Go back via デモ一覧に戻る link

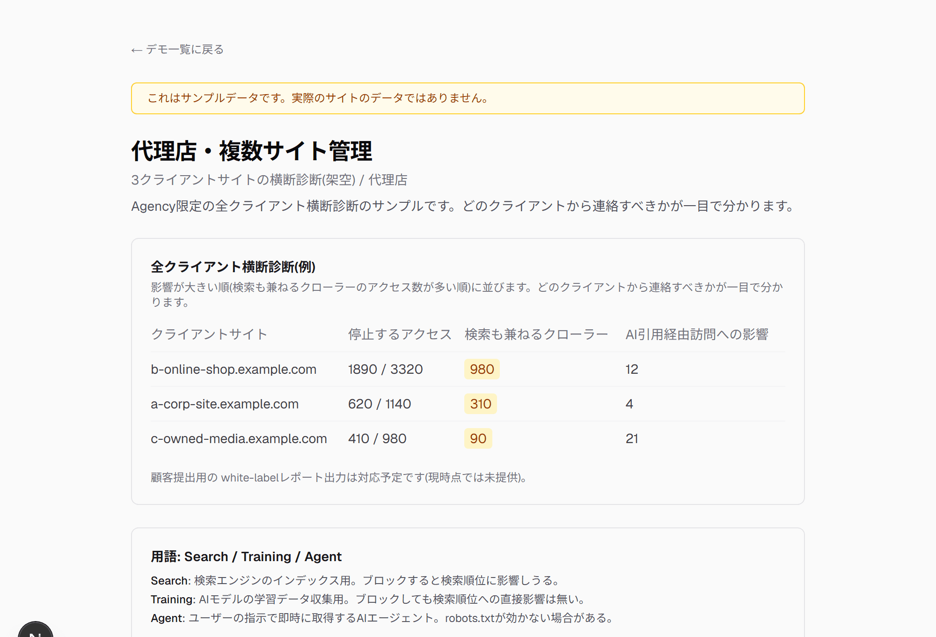(x=177, y=50)
